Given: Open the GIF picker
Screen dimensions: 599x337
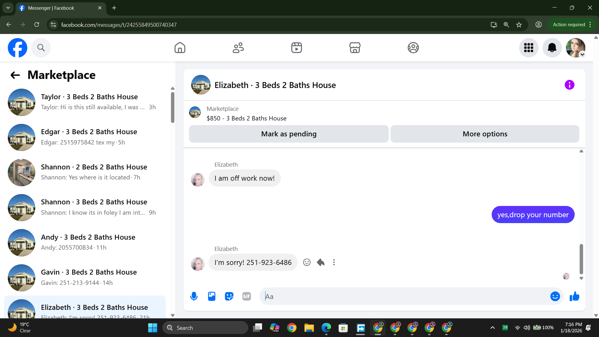Looking at the screenshot, I should point(246,296).
